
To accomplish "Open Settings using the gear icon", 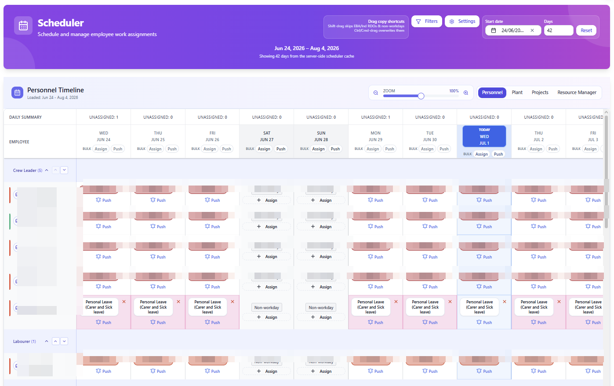I will click(452, 22).
